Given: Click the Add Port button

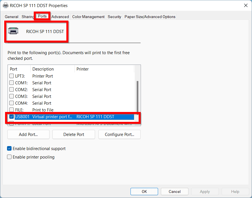Looking at the screenshot, I should tap(28, 135).
